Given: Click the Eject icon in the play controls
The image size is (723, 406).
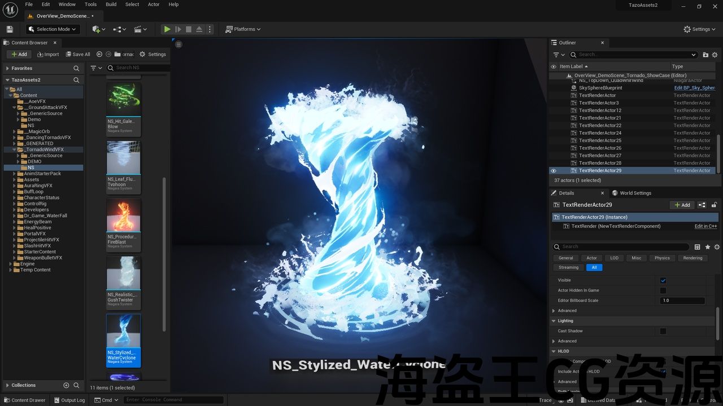Looking at the screenshot, I should [199, 29].
